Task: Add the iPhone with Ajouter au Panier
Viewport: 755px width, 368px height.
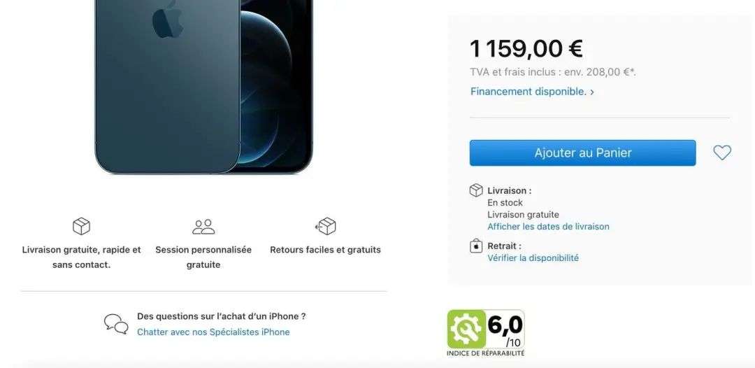Action: click(582, 153)
